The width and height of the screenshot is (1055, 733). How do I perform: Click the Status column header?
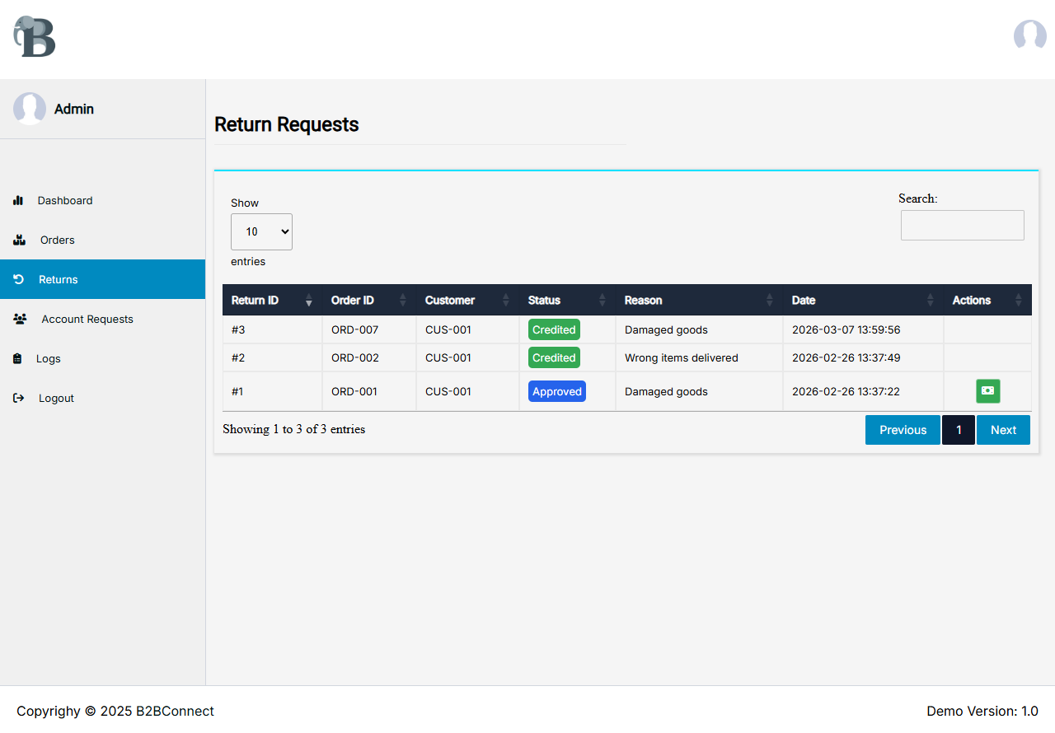click(x=567, y=300)
